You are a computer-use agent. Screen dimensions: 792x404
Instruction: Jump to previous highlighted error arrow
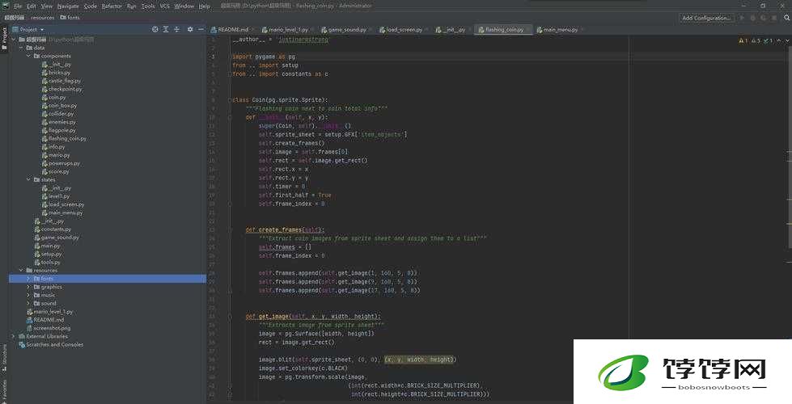779,41
